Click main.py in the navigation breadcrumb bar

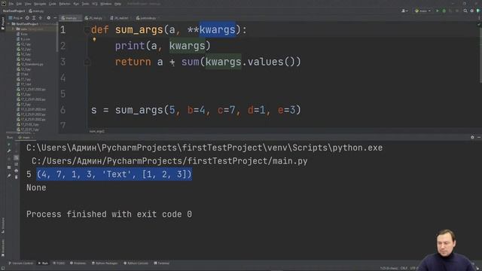36,11
